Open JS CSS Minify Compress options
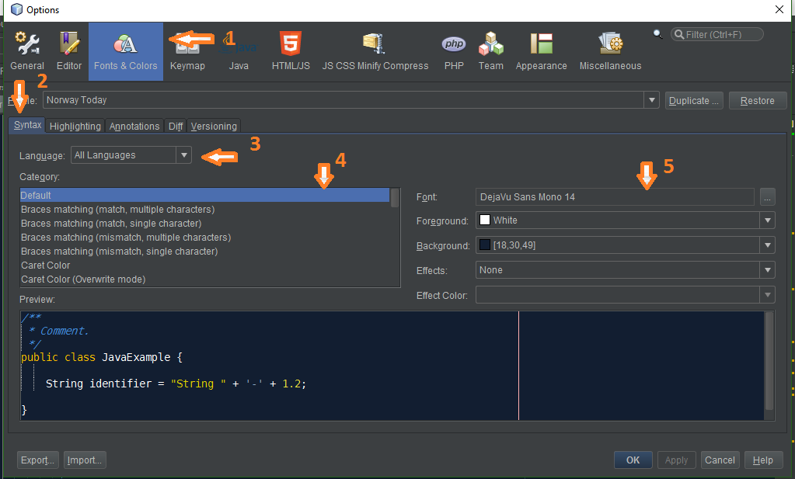The width and height of the screenshot is (795, 479). click(x=375, y=51)
